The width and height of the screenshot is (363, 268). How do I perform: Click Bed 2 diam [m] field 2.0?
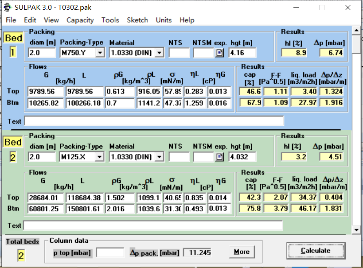click(x=42, y=157)
